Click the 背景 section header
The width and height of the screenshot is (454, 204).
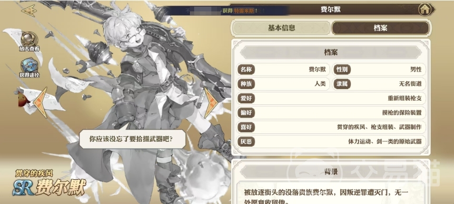click(x=331, y=172)
